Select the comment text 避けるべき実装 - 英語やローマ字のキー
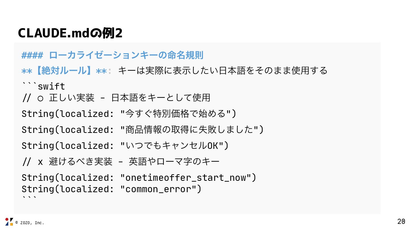411x231 pixels. (134, 162)
